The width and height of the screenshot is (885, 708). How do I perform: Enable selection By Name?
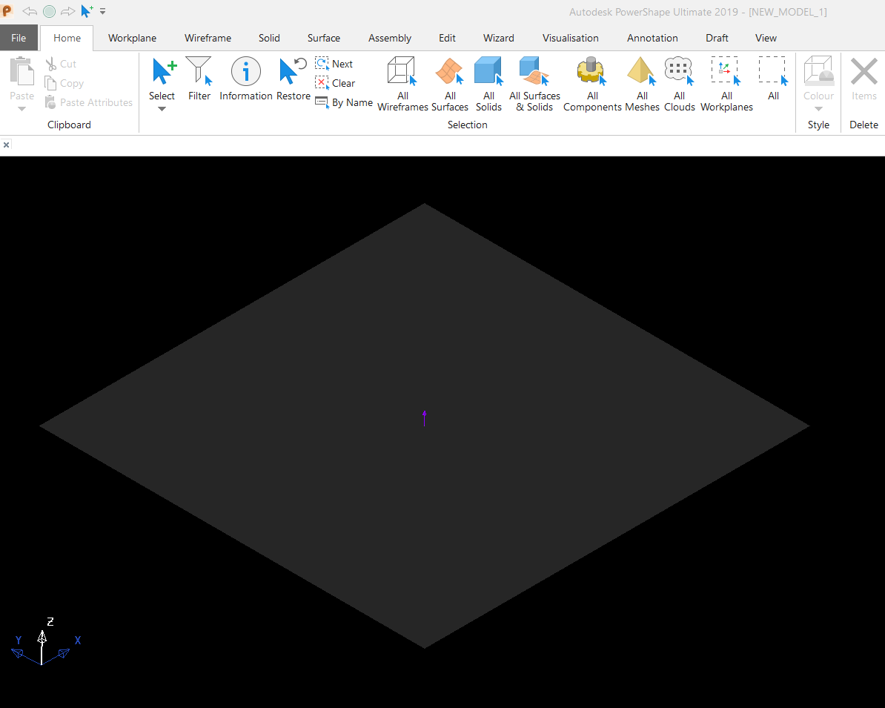click(x=344, y=102)
